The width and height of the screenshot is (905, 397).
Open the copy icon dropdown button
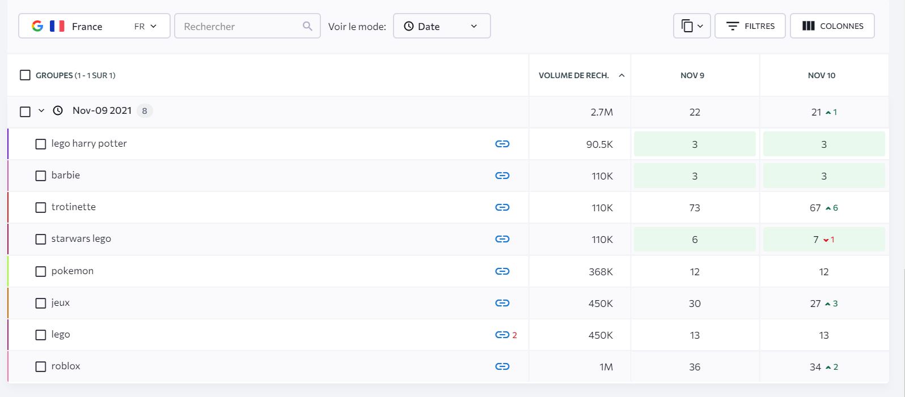point(692,26)
